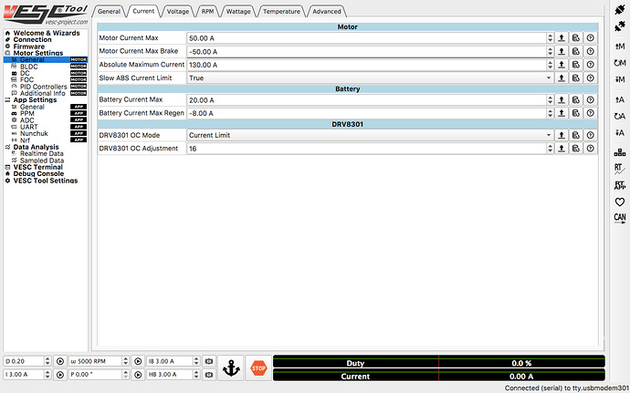630x393 pixels.
Task: Open VESC Terminal in the sidebar
Action: tap(37, 167)
